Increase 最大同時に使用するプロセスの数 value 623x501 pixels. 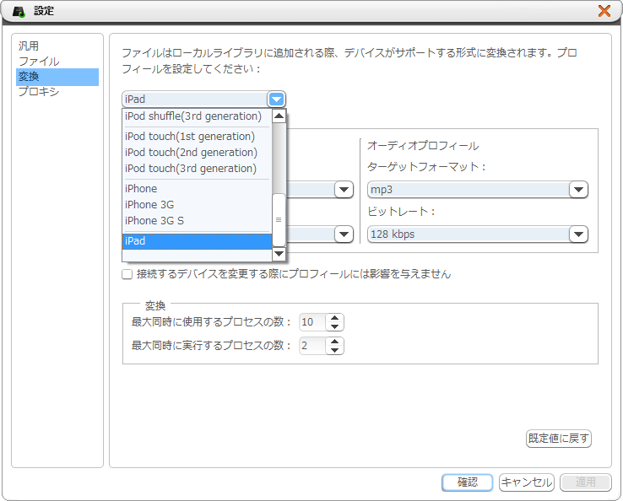click(334, 318)
